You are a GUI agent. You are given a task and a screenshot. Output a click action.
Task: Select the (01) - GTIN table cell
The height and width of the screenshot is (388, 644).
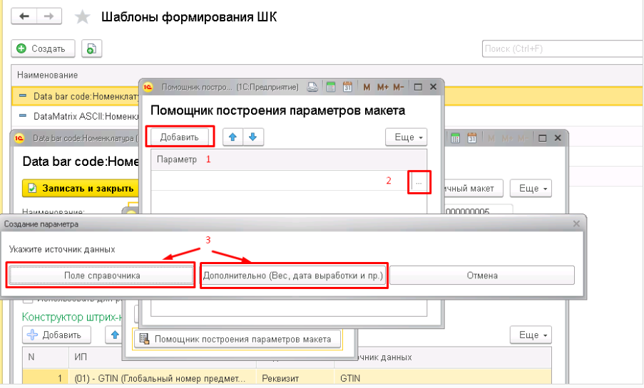(x=160, y=378)
